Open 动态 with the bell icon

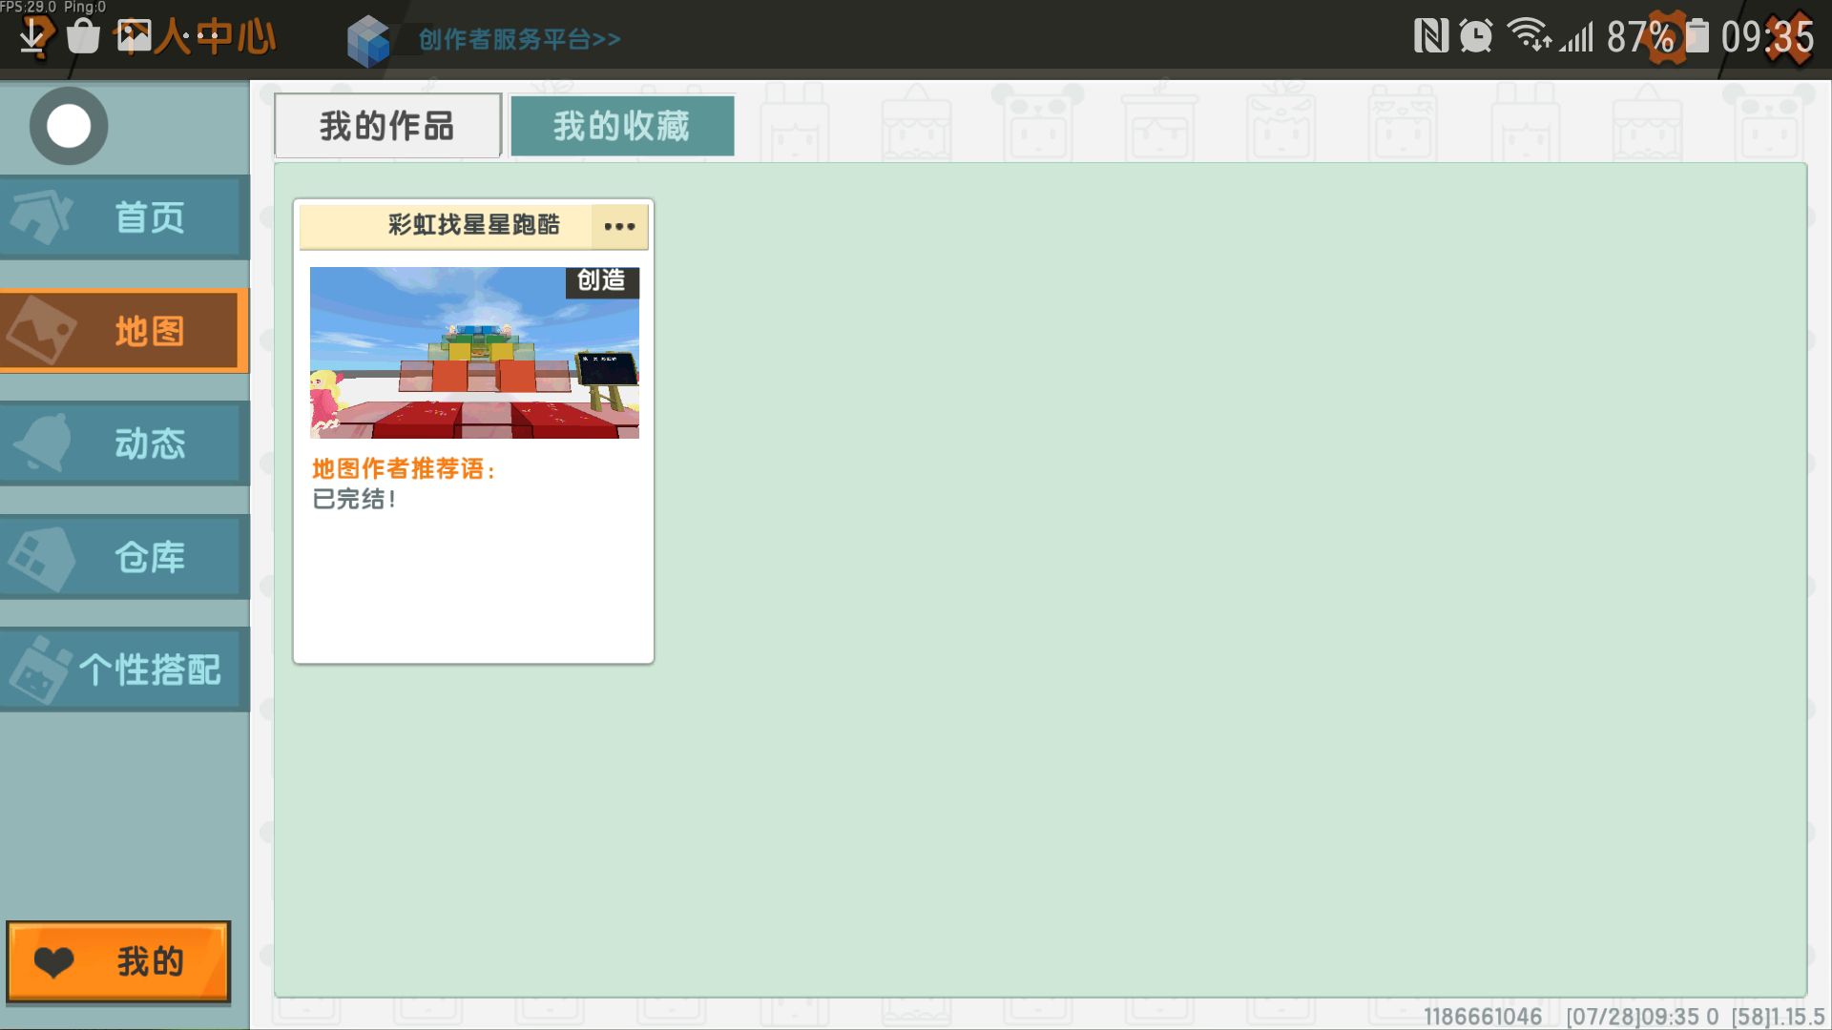pyautogui.click(x=125, y=443)
